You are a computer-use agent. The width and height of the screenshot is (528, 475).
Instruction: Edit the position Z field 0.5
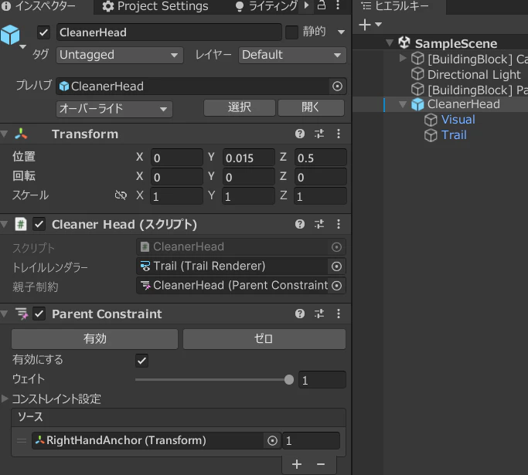click(320, 158)
